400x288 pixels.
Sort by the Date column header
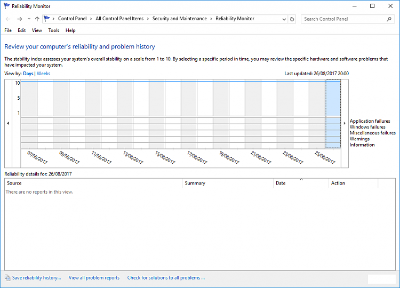click(x=301, y=183)
